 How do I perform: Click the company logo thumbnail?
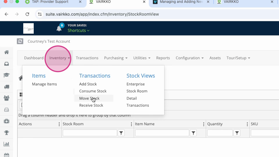[x=28, y=28]
